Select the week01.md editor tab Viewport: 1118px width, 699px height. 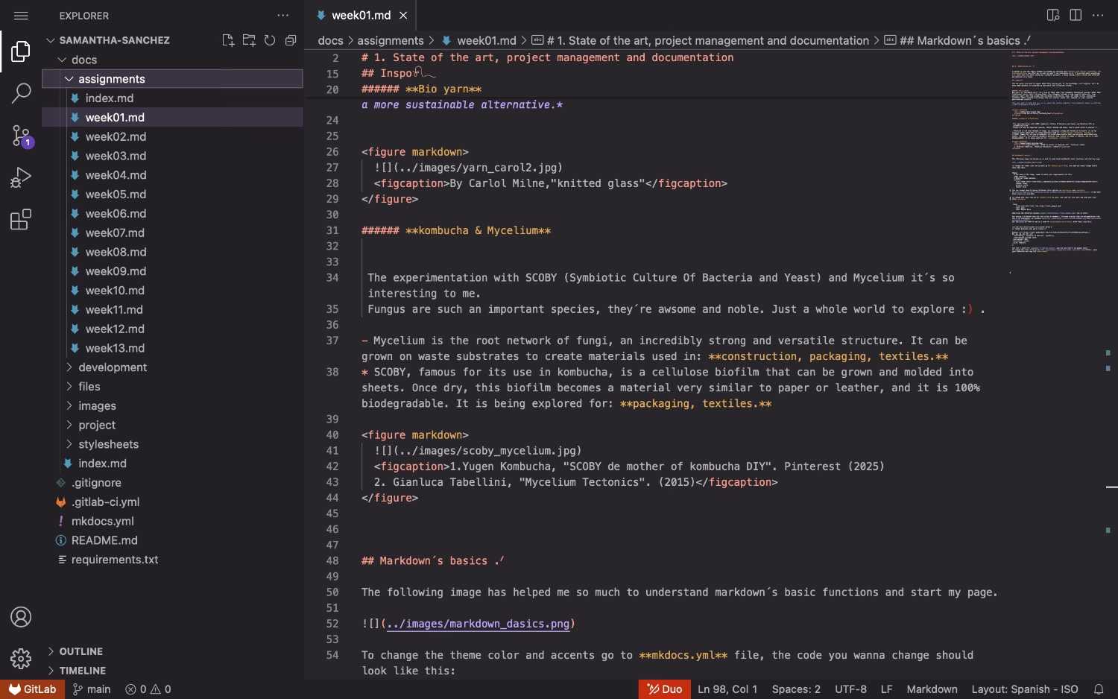[x=361, y=16]
